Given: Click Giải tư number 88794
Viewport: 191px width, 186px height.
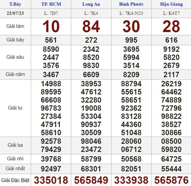Looking at the screenshot, I should (x=131, y=84).
